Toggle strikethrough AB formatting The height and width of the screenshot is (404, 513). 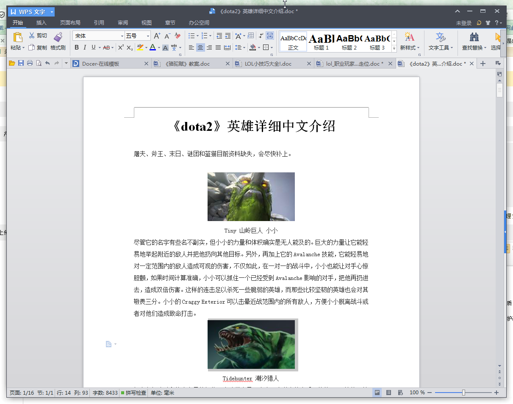click(x=106, y=47)
